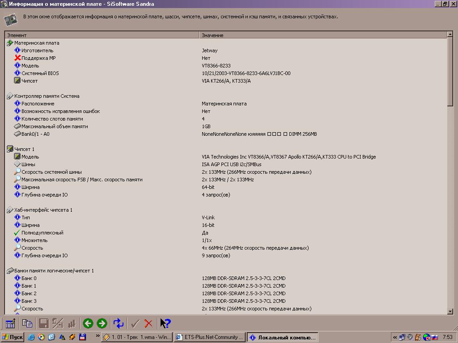Launch Windows Media Player from Quick Launch
Screen dimensions: 458x343
click(x=41, y=337)
